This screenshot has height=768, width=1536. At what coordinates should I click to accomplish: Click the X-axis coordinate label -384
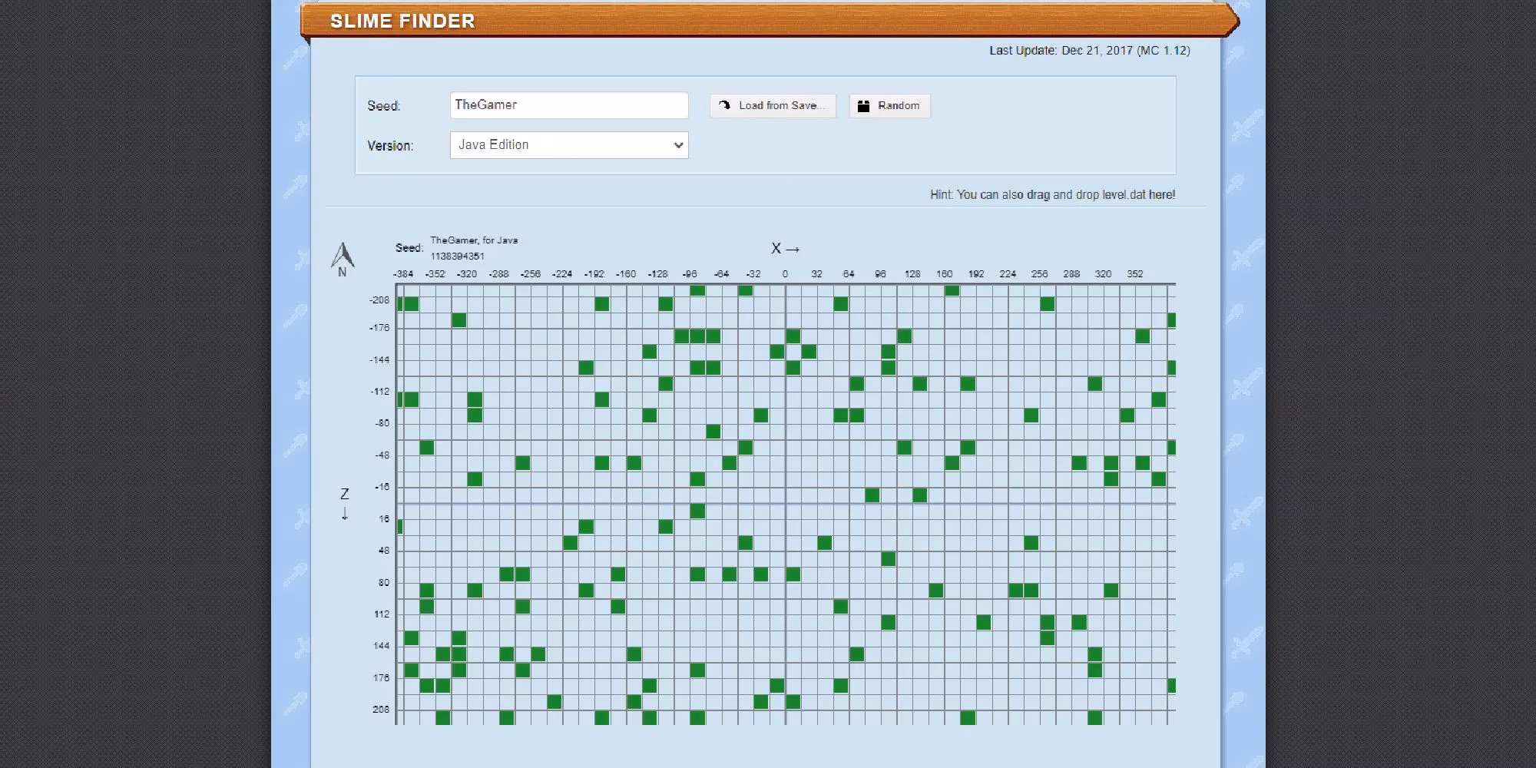point(403,274)
